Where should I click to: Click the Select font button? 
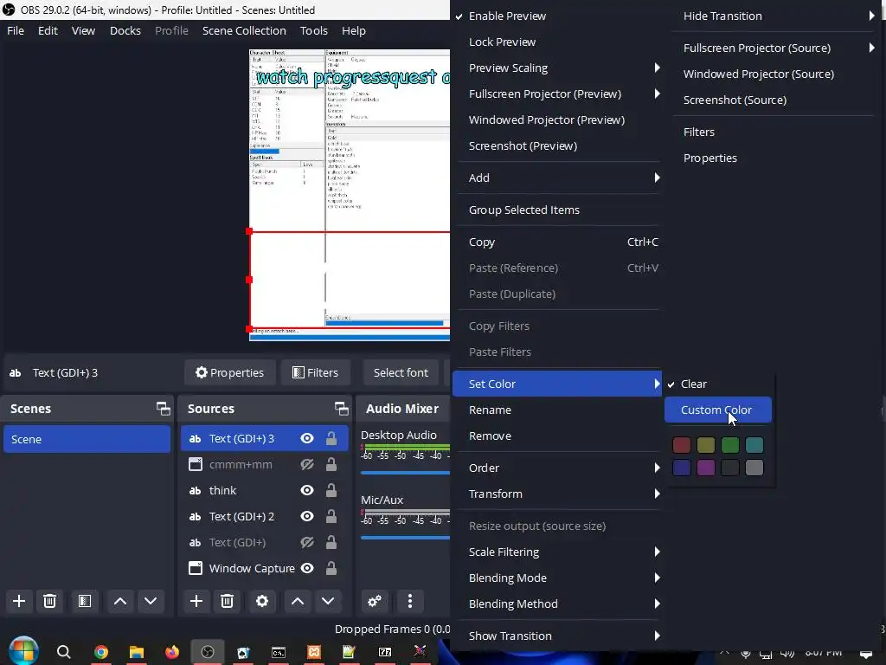point(401,372)
